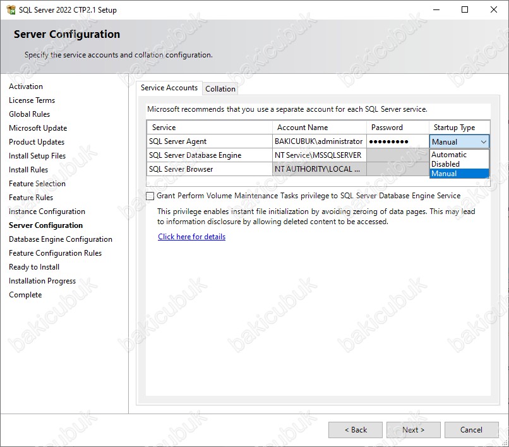Click Product Updates in the step list
Viewport: 509px width, 447px height.
37,142
